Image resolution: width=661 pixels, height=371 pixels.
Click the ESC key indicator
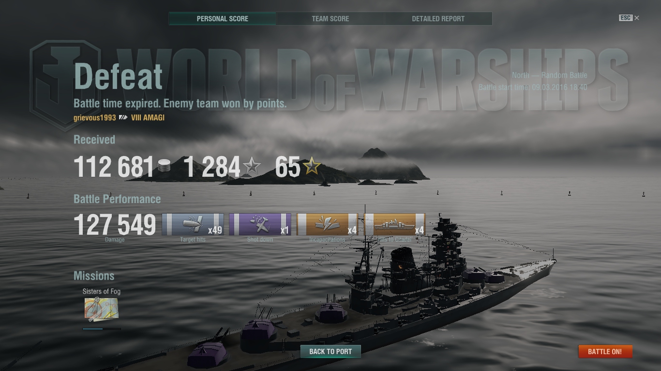[626, 18]
